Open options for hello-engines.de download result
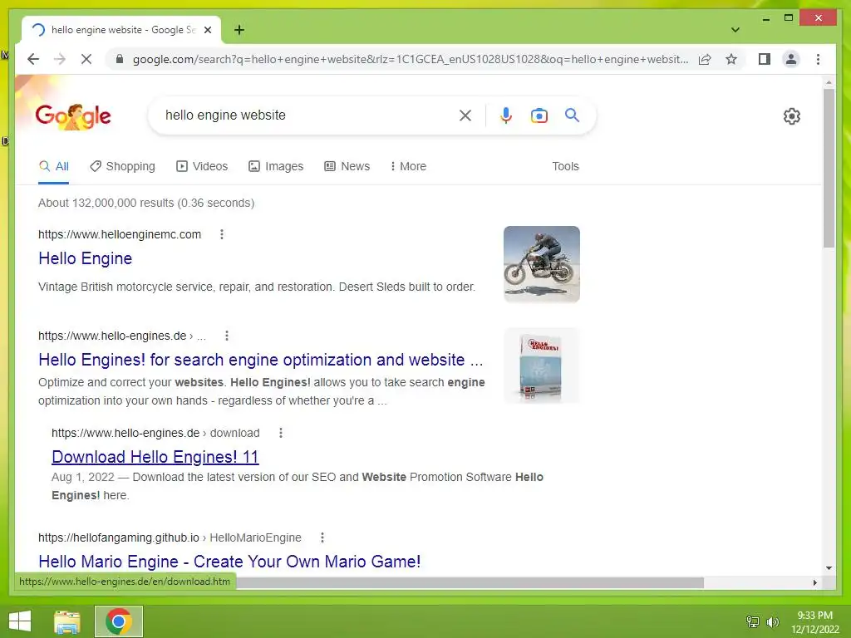 coord(281,433)
